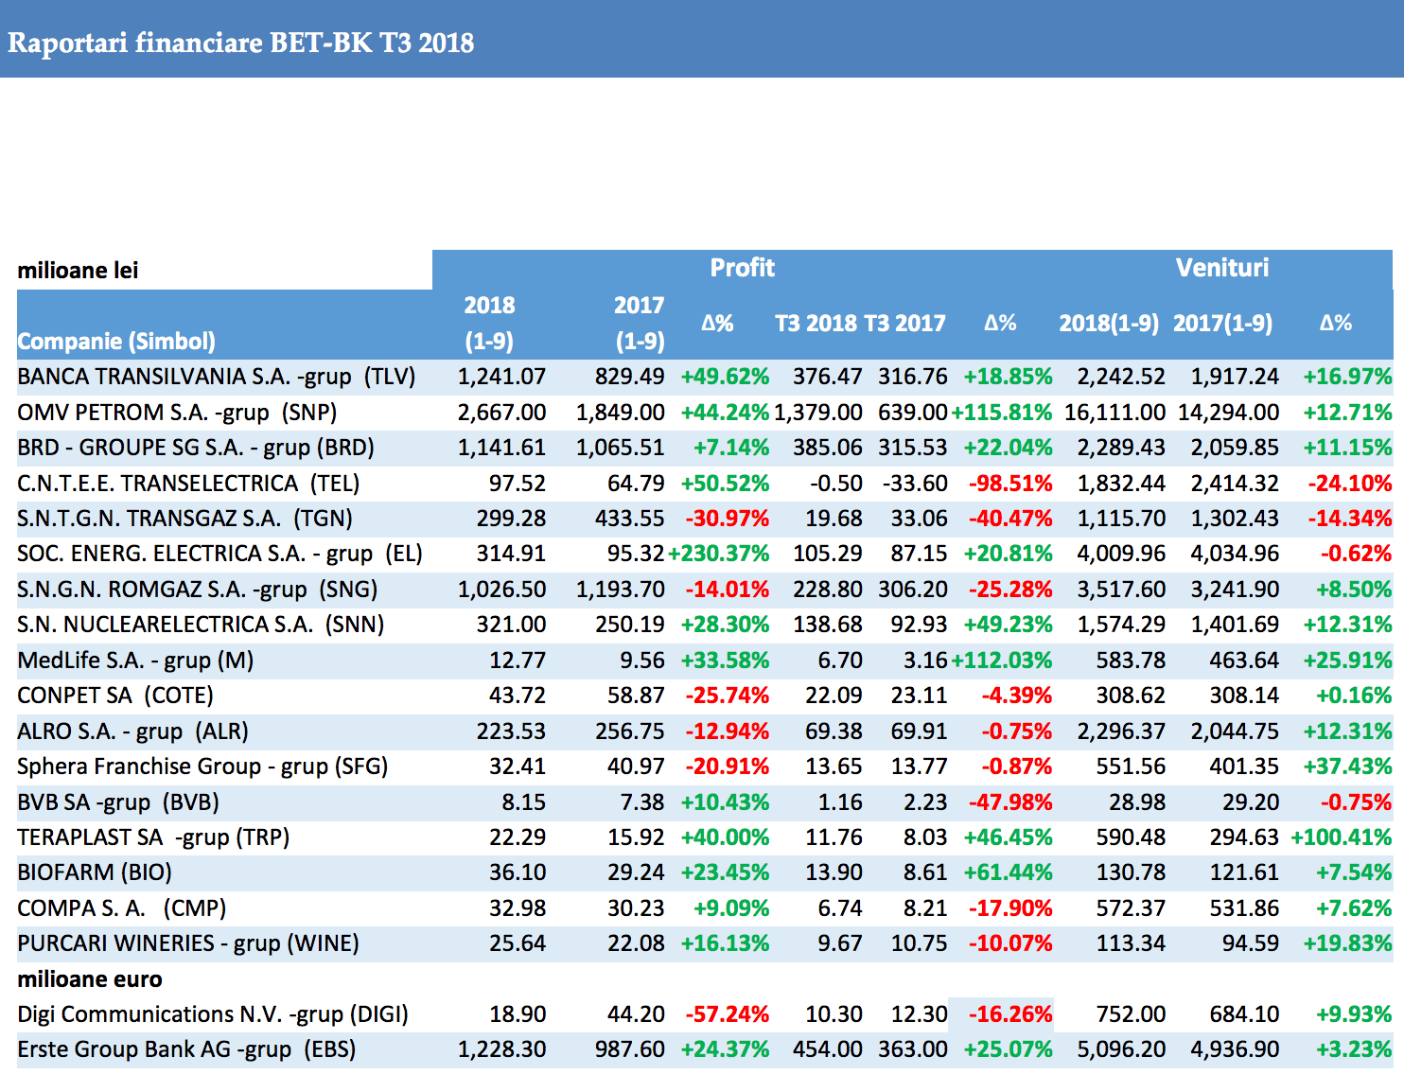Click BRD profit value 1,141.61
Screen dimensions: 1404x1075
point(501,448)
